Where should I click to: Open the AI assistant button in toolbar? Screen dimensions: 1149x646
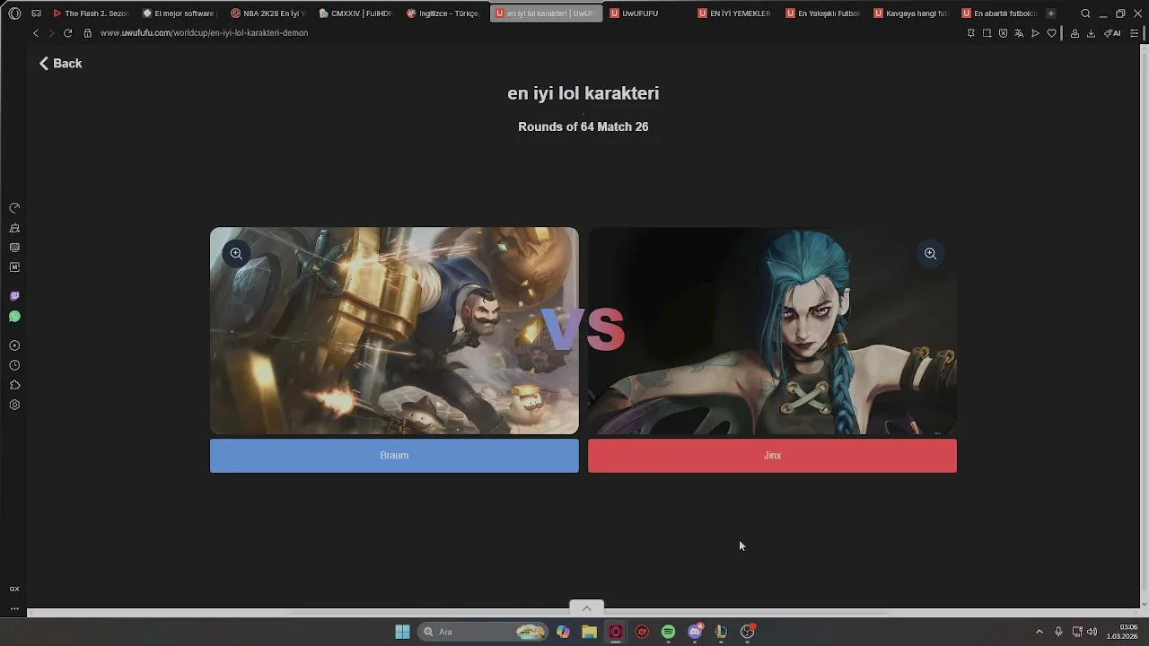point(1112,33)
